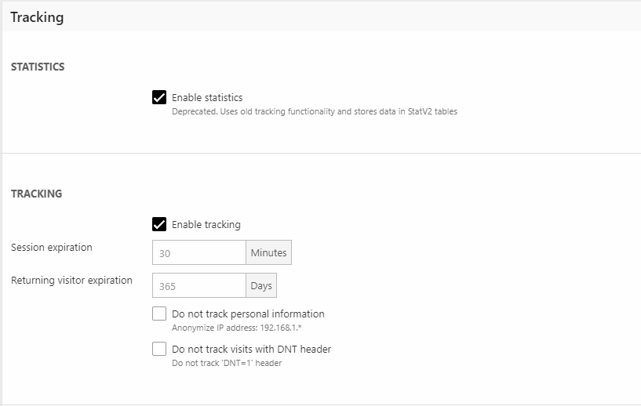641x406 pixels.
Task: Focus the Returning visitor expiration field
Action: [x=199, y=286]
